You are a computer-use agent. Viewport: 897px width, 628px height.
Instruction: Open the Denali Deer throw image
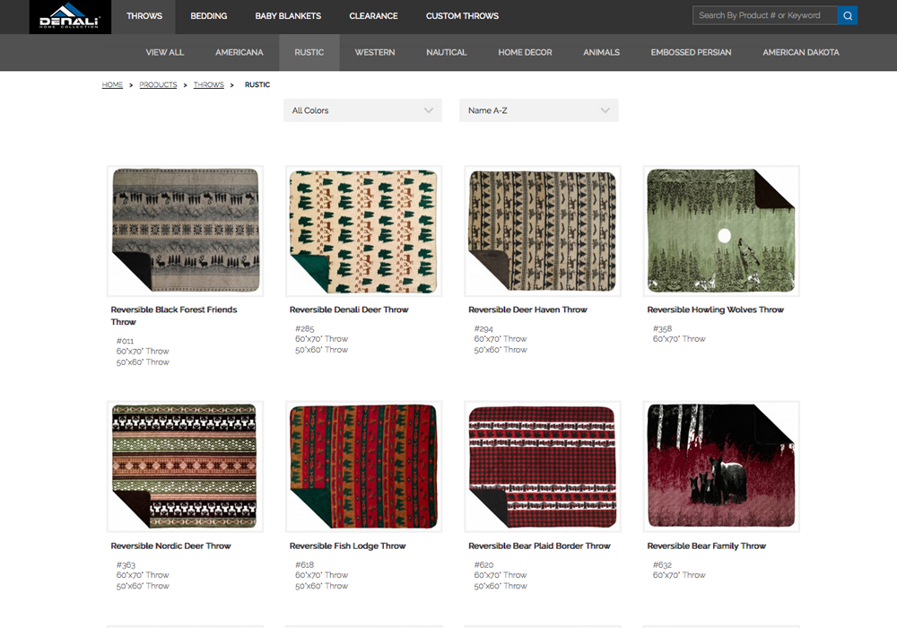pyautogui.click(x=364, y=231)
